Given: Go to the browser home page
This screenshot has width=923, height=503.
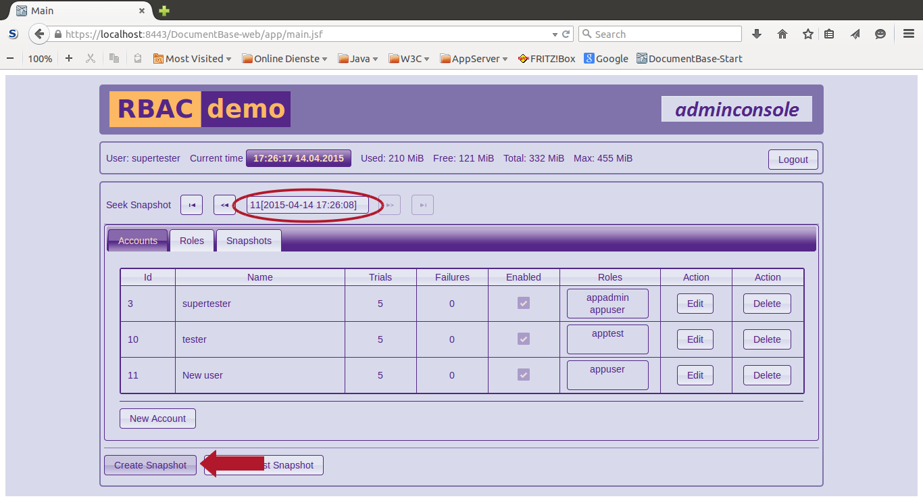Looking at the screenshot, I should click(x=782, y=34).
